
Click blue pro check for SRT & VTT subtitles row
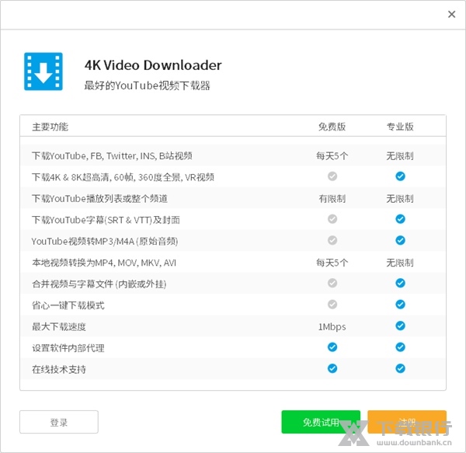pos(400,219)
